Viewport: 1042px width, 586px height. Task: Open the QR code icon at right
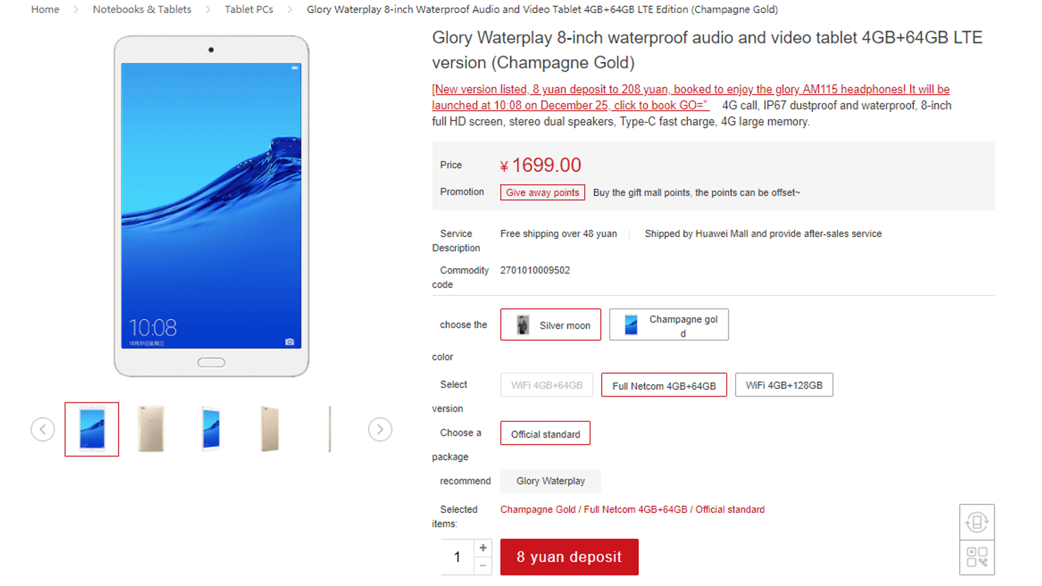click(977, 557)
